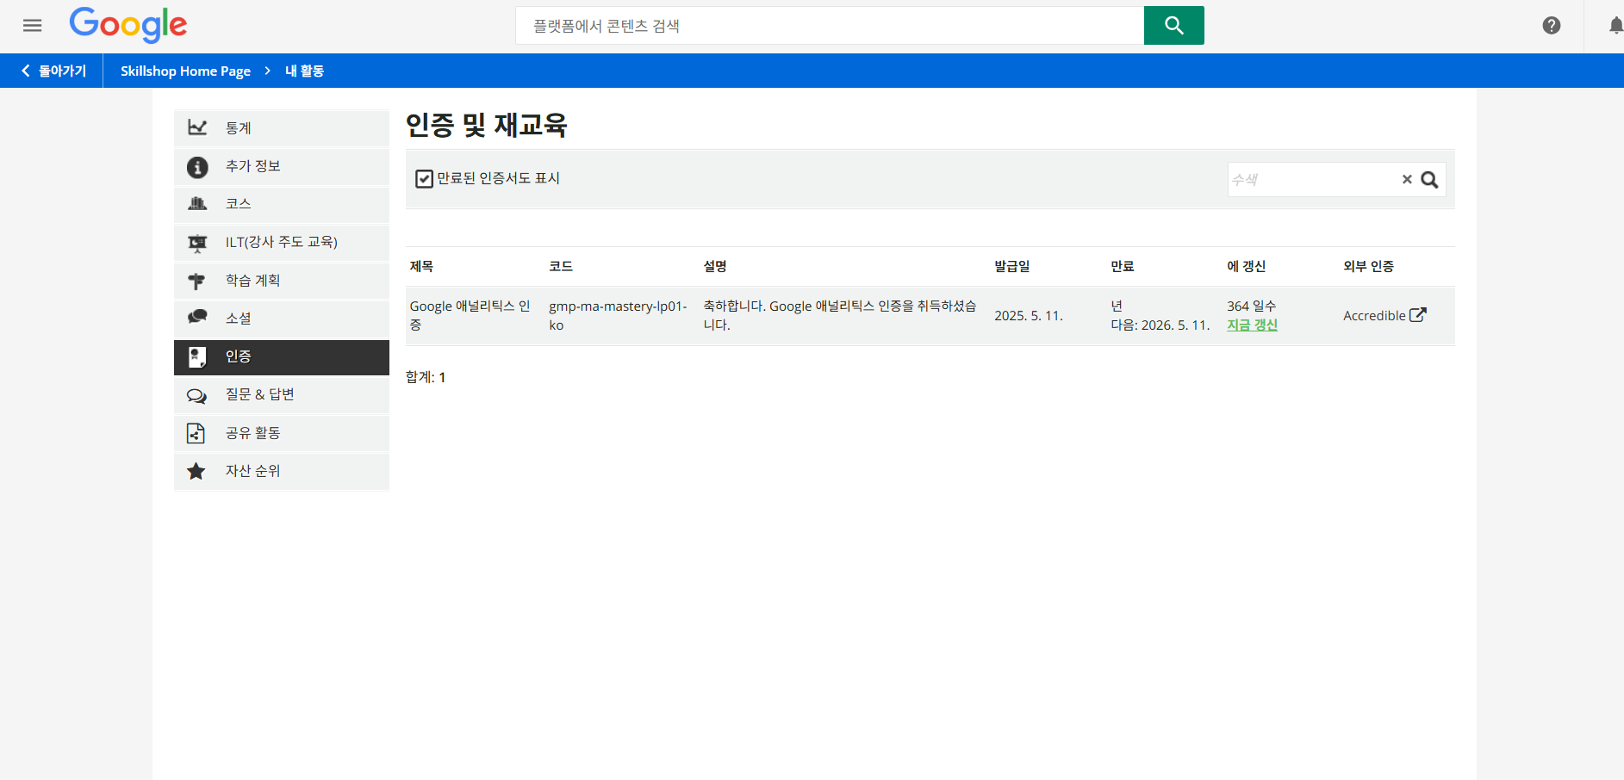Open 질문 & 답변 menu item

point(282,394)
